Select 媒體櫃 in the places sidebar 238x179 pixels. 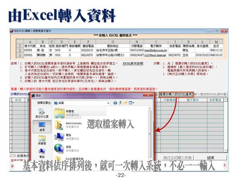pos(42,140)
